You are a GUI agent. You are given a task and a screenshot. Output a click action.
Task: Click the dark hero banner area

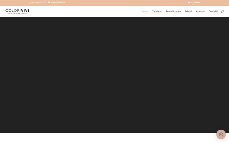click(114, 75)
